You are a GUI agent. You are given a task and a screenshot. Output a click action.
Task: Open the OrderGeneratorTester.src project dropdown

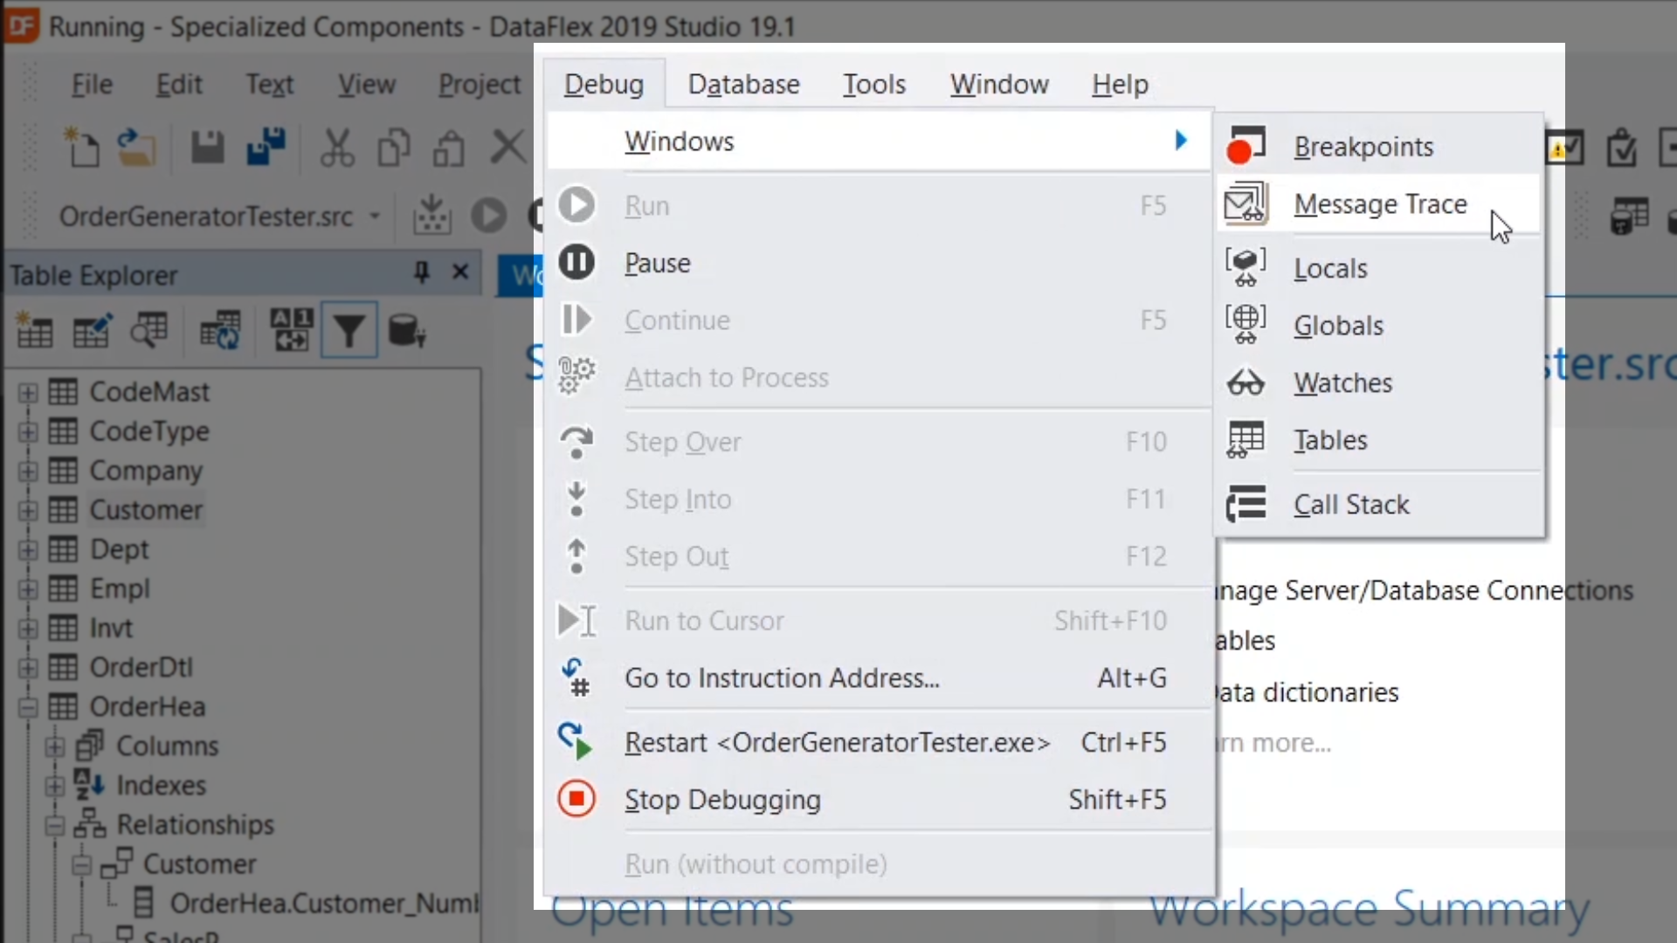pos(375,216)
